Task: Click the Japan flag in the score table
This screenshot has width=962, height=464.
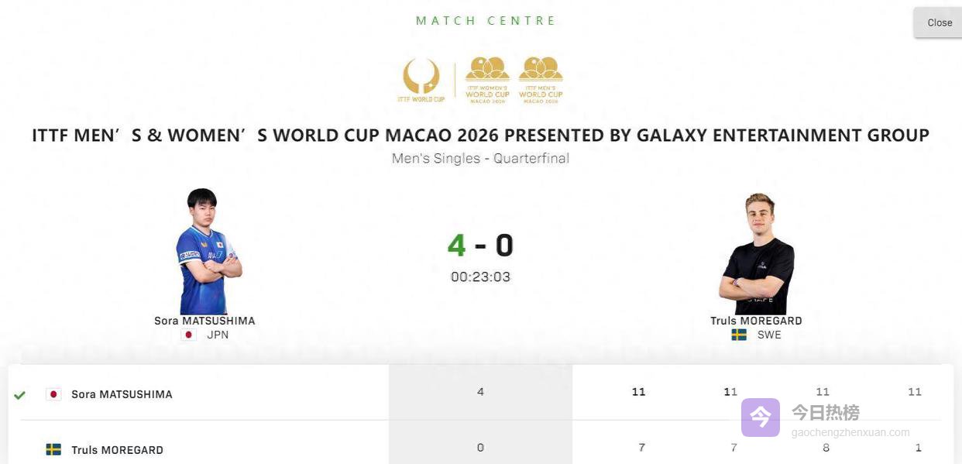Action: click(x=53, y=394)
